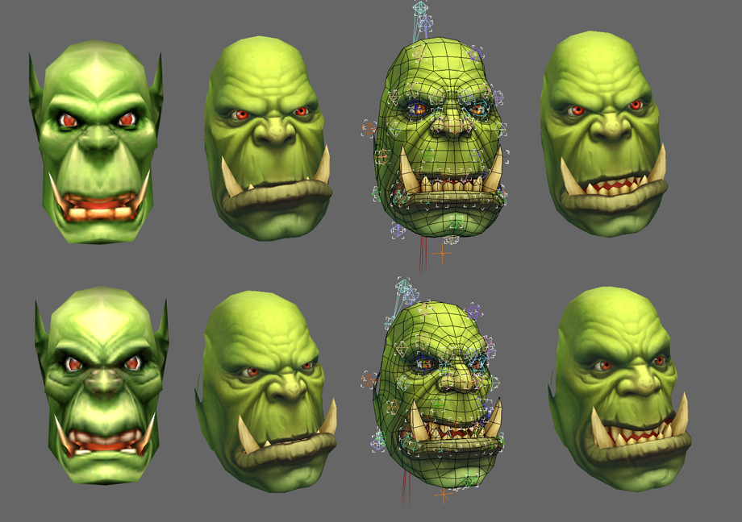This screenshot has height=522, width=742.
Task: Pick orange cross locator beneath upper wireframe head
Action: pos(442,254)
